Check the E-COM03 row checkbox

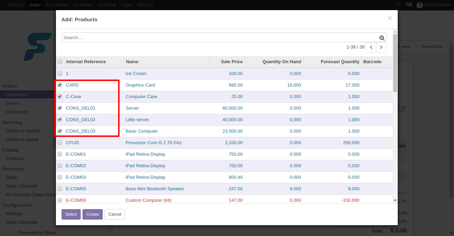(60, 177)
